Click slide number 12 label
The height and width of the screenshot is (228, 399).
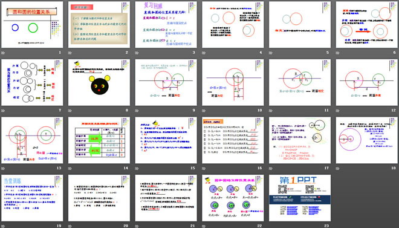394,111
